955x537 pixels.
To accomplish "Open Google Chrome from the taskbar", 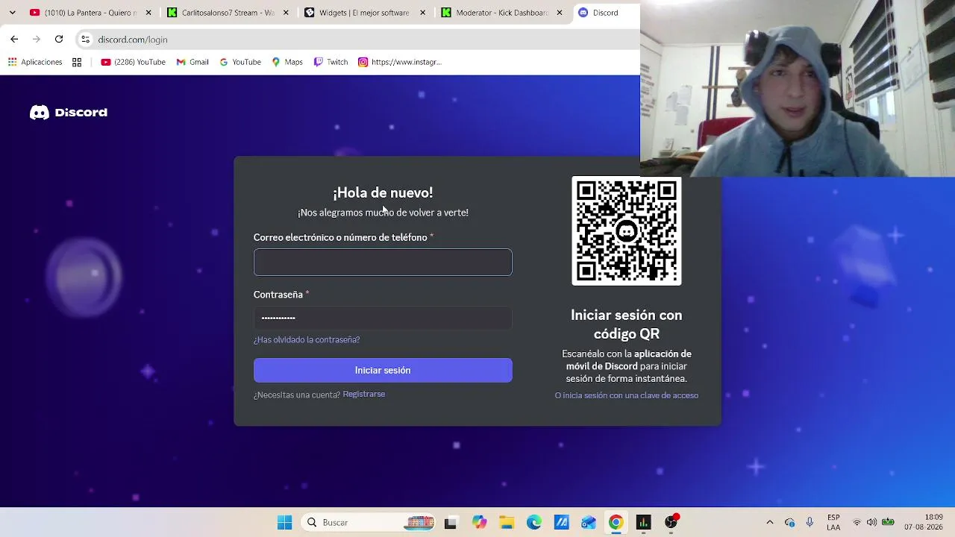I will coord(616,523).
